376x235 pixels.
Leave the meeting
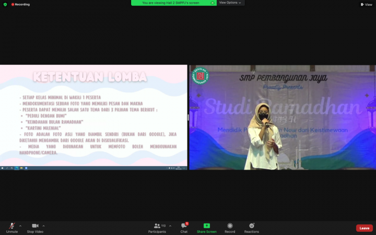pos(365,228)
